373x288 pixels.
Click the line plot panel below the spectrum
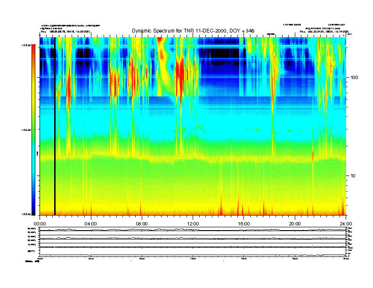[193, 242]
